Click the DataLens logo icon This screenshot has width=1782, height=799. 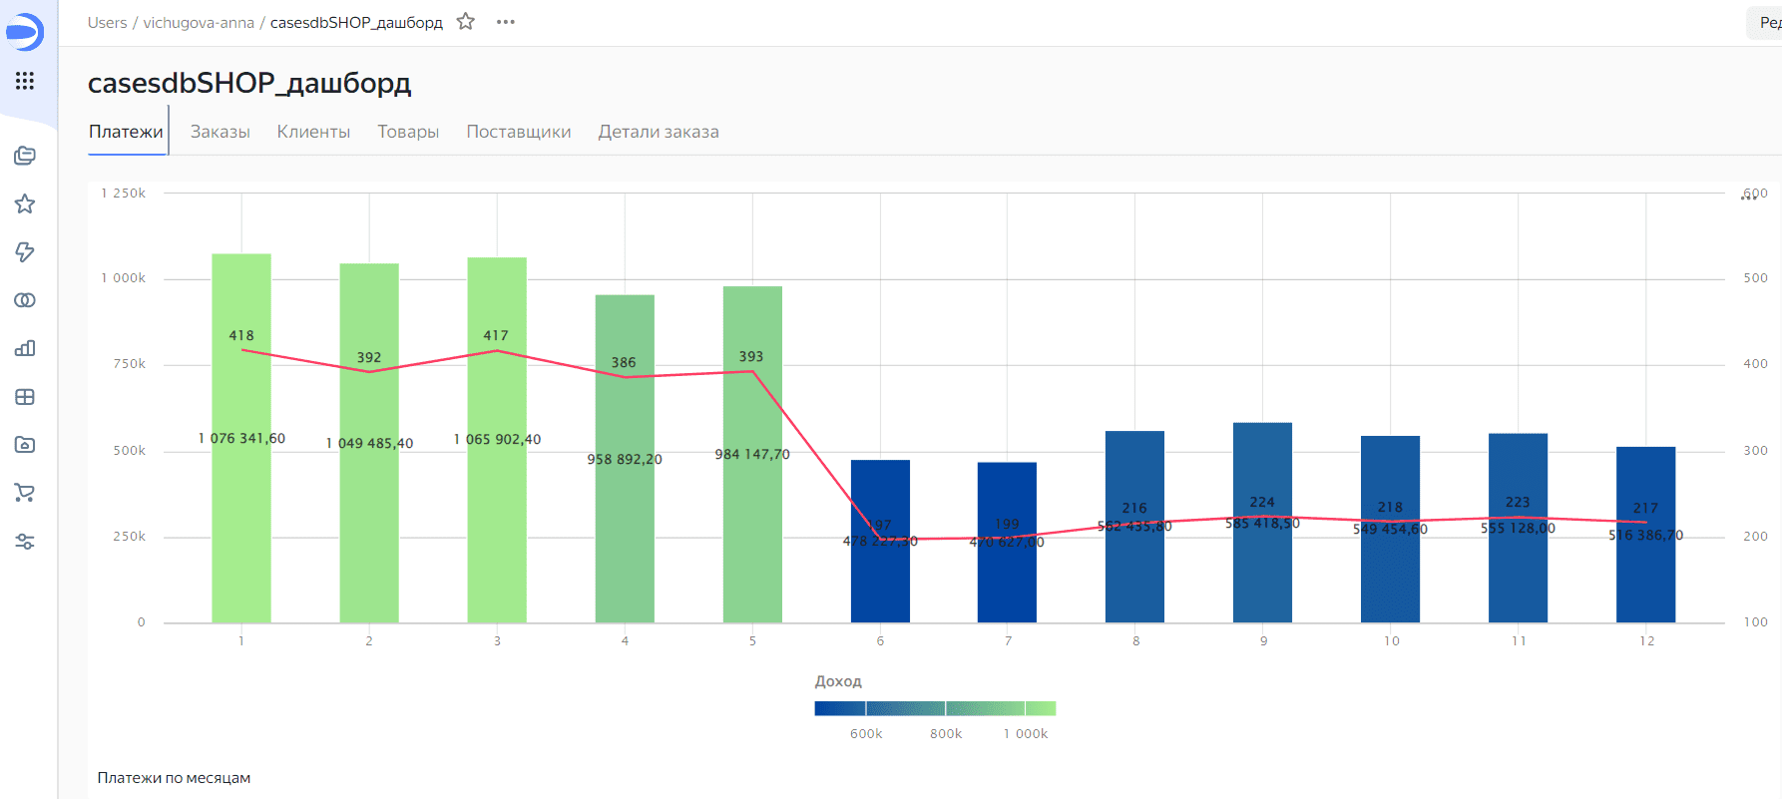pos(24,32)
